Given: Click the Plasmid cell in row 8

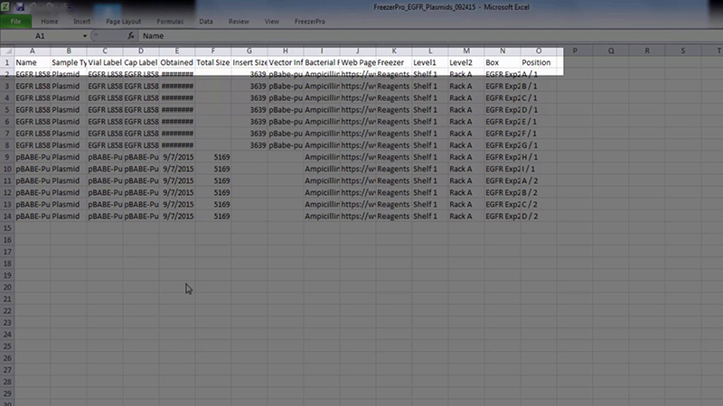Looking at the screenshot, I should [x=69, y=145].
